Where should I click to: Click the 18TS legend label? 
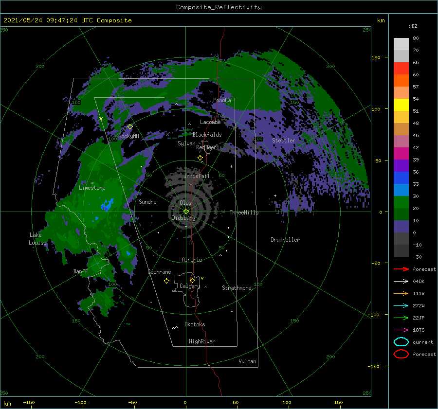click(419, 330)
